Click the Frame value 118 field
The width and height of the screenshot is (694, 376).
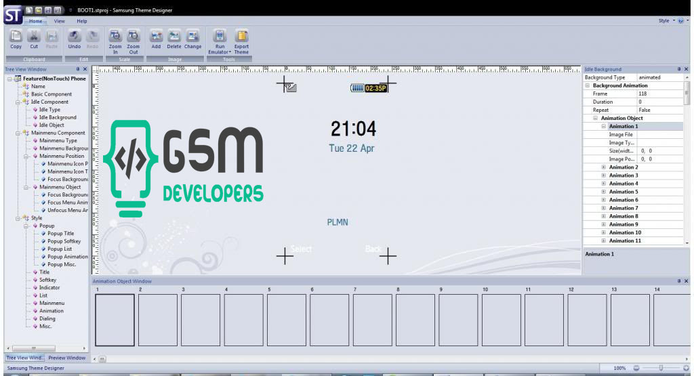tap(661, 93)
